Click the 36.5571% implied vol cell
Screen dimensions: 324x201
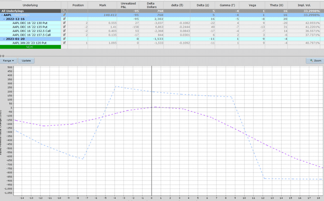click(312, 31)
